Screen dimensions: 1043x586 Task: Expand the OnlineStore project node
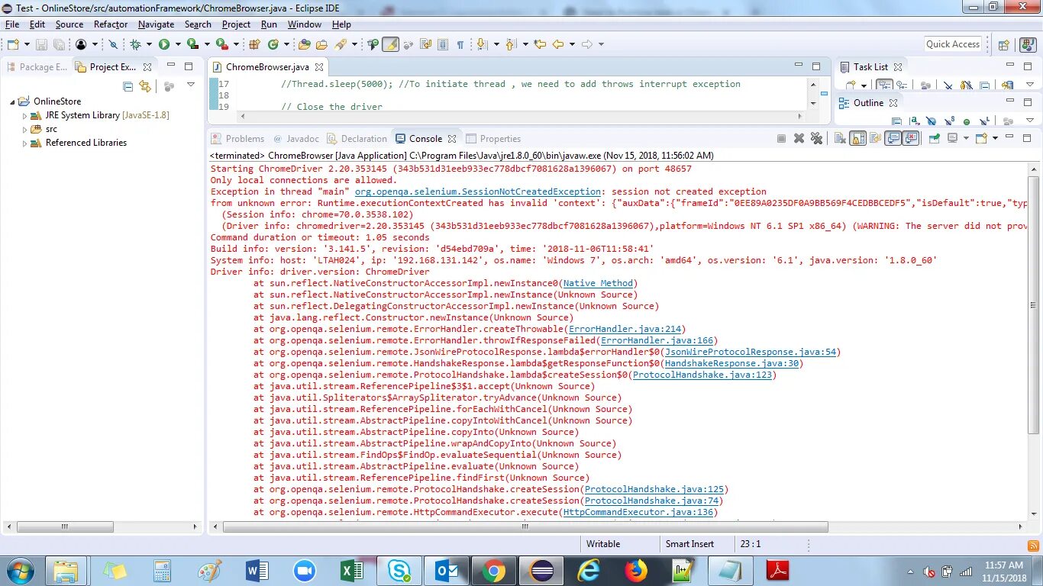pyautogui.click(x=13, y=101)
